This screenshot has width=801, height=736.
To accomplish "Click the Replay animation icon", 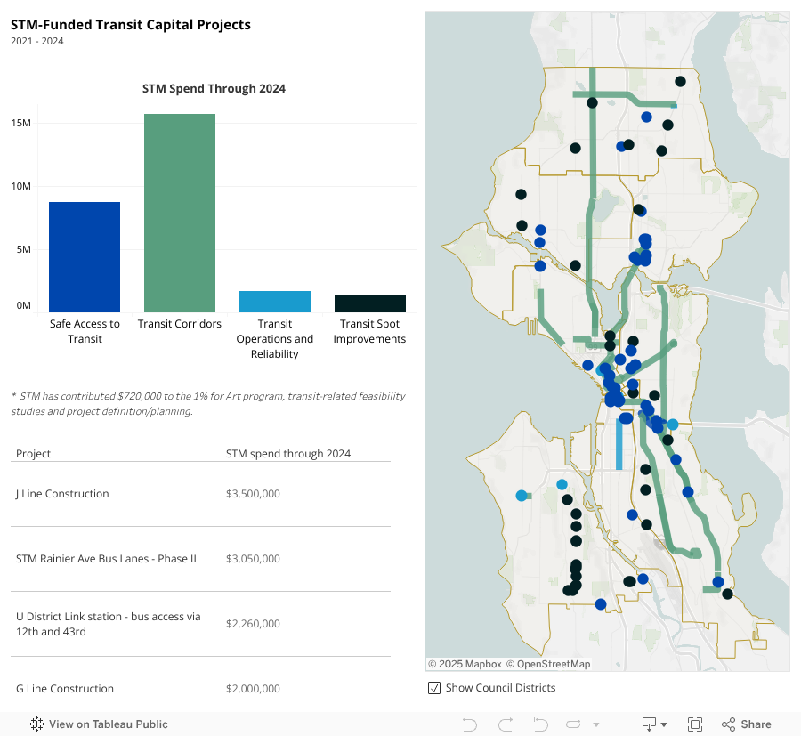I will (540, 724).
